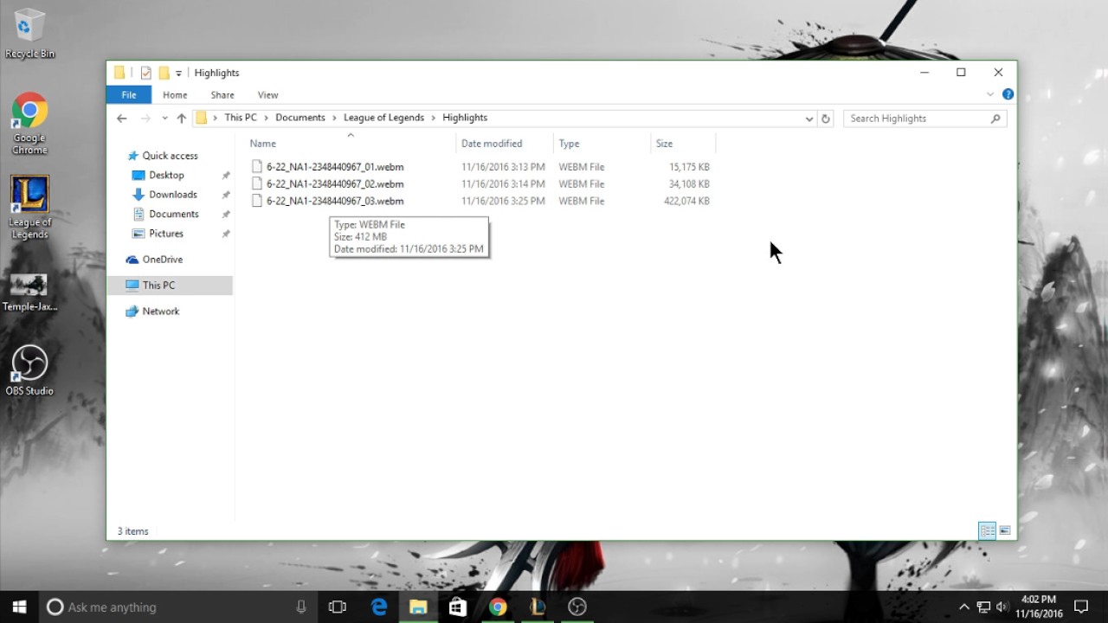Open the Properties icon on Quick Access Toolbar
The height and width of the screenshot is (623, 1108).
pos(145,73)
